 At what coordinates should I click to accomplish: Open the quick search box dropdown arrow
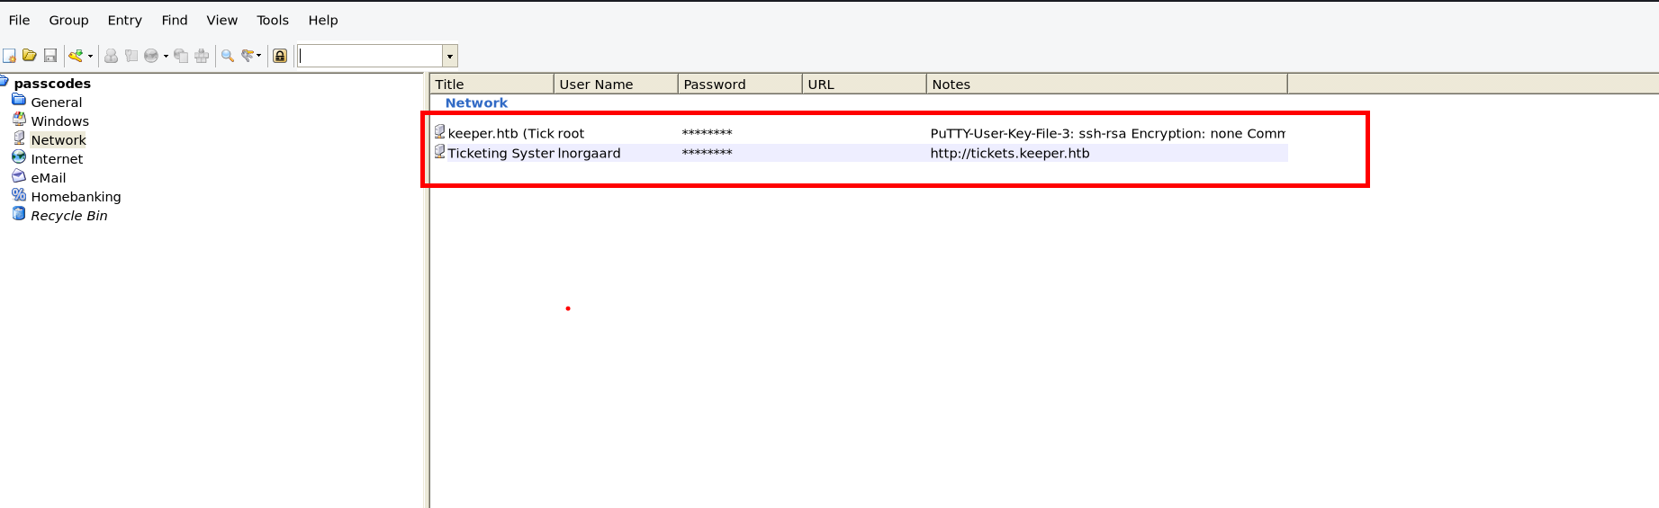[x=450, y=56]
